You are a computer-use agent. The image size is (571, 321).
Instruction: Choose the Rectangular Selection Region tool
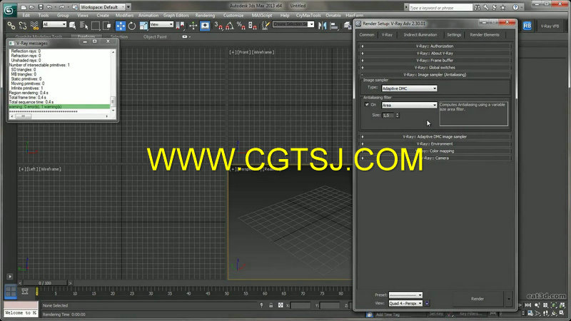tap(96, 26)
